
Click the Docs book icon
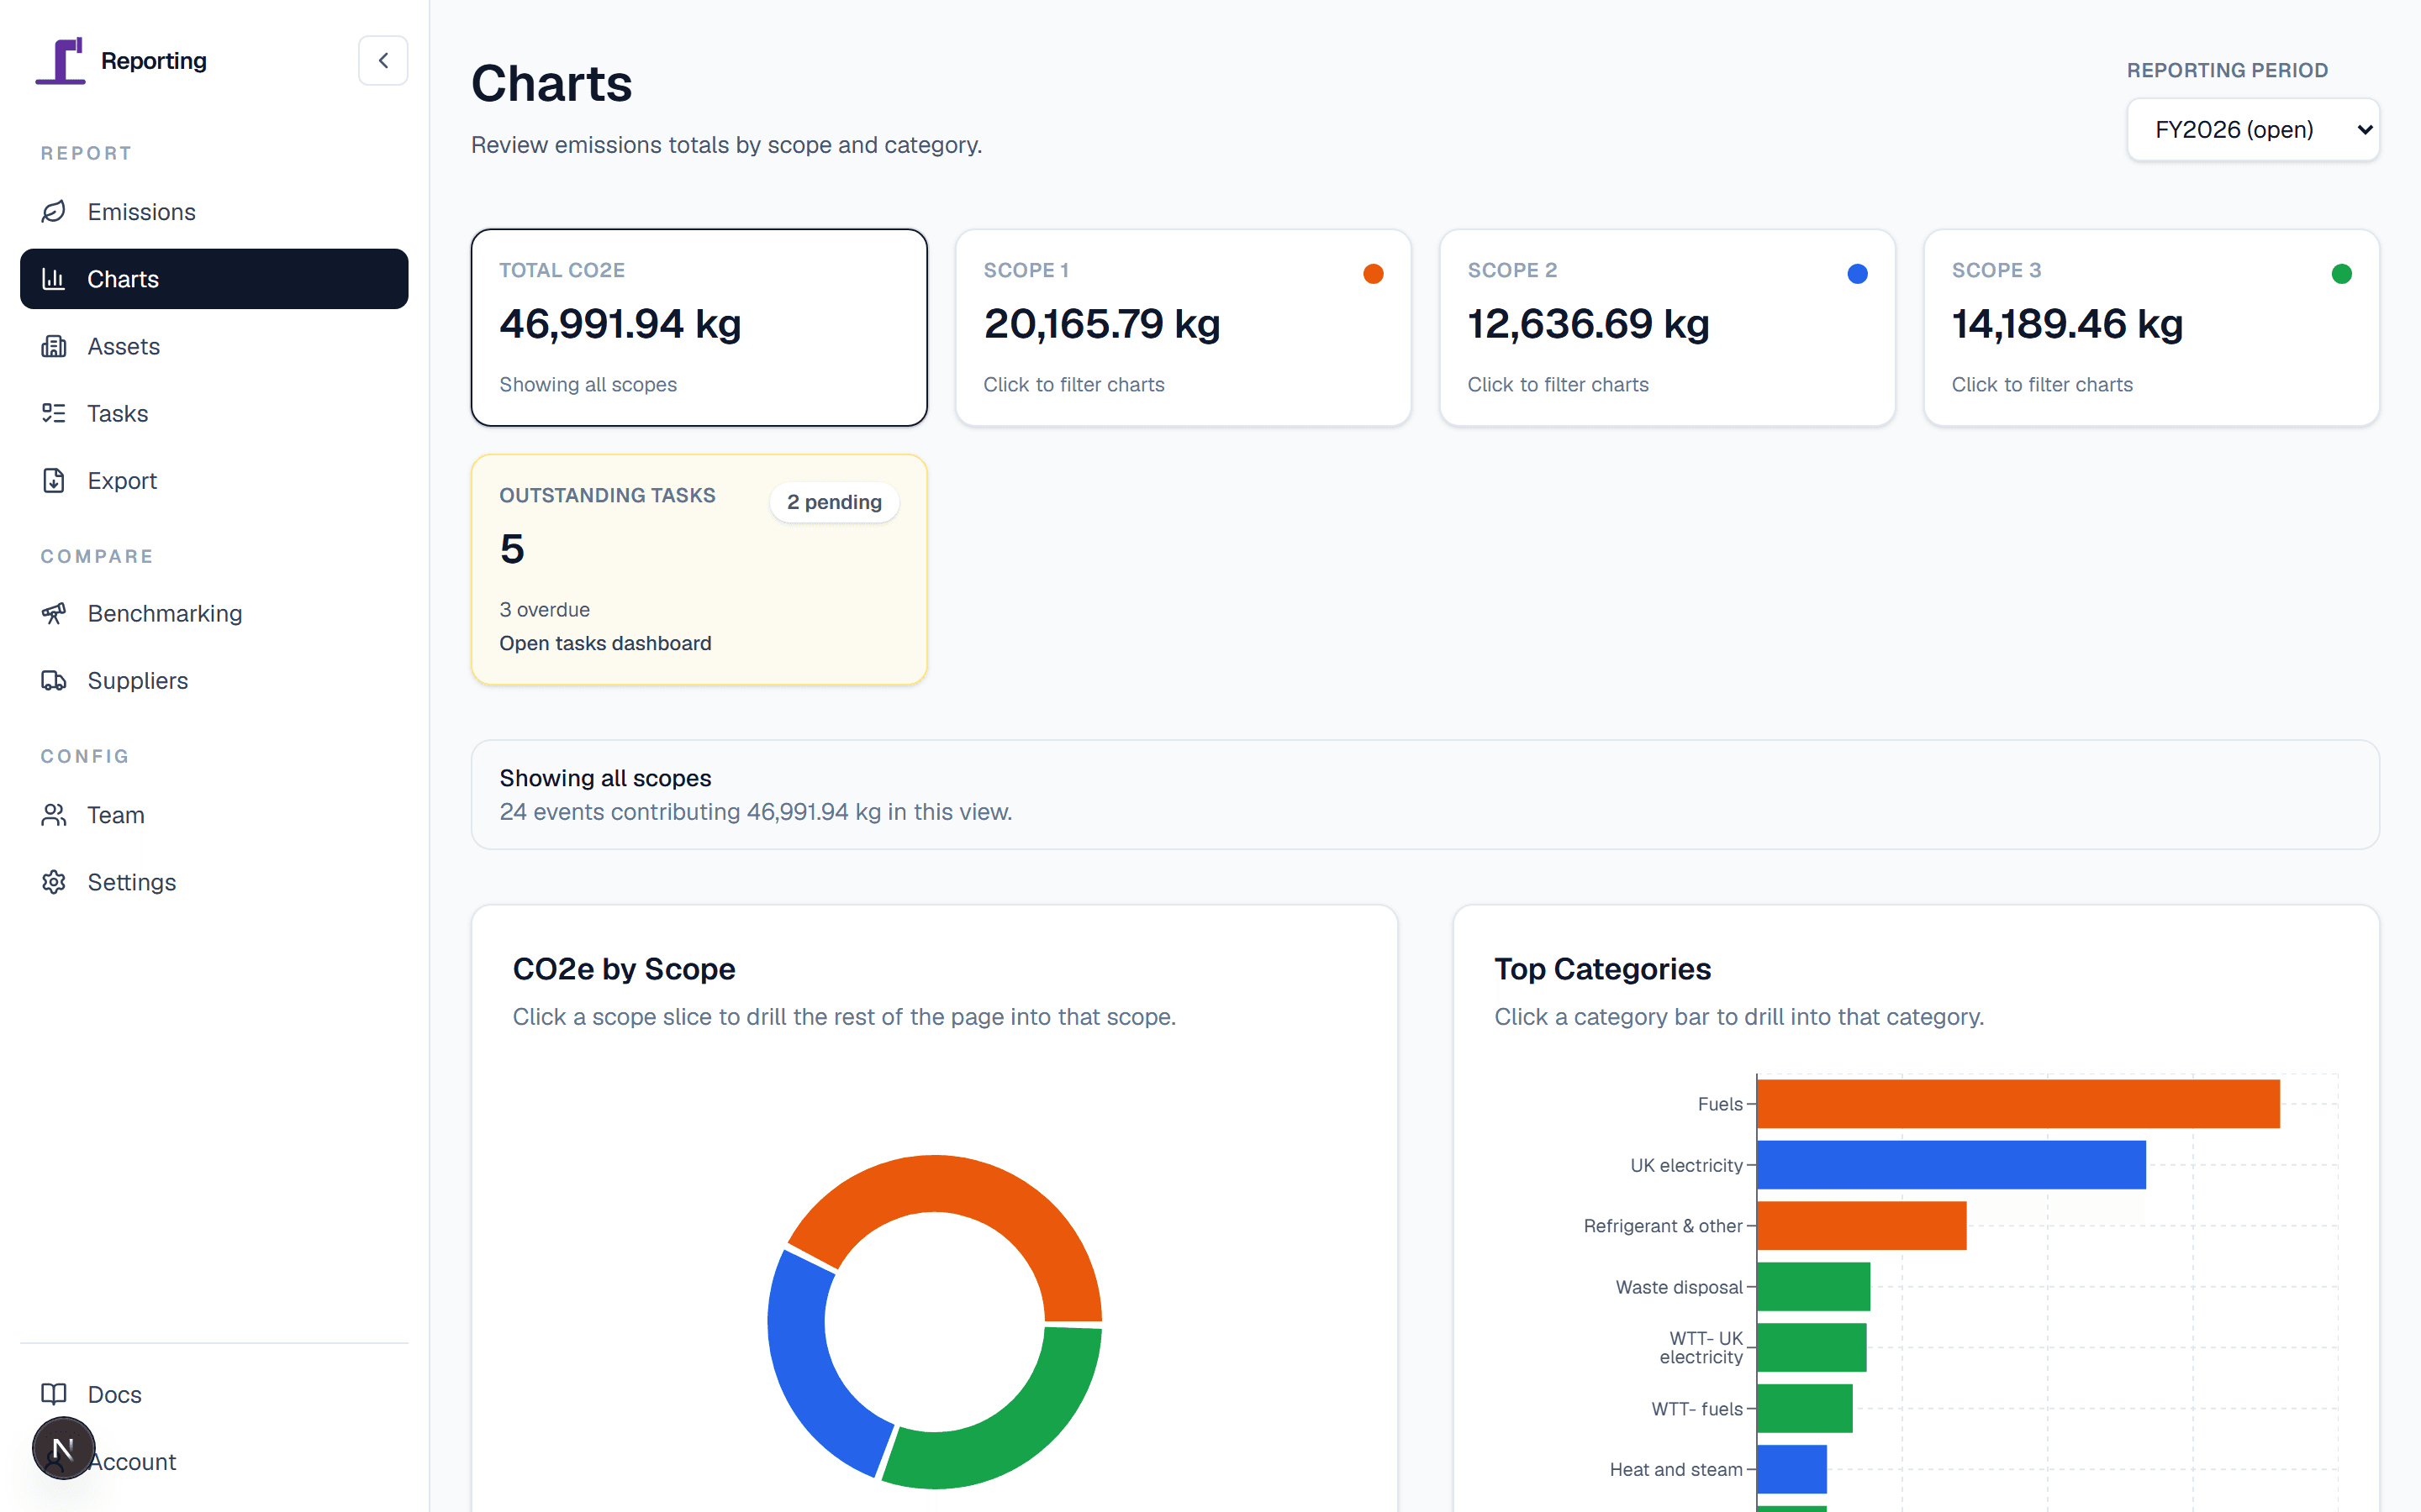point(54,1394)
